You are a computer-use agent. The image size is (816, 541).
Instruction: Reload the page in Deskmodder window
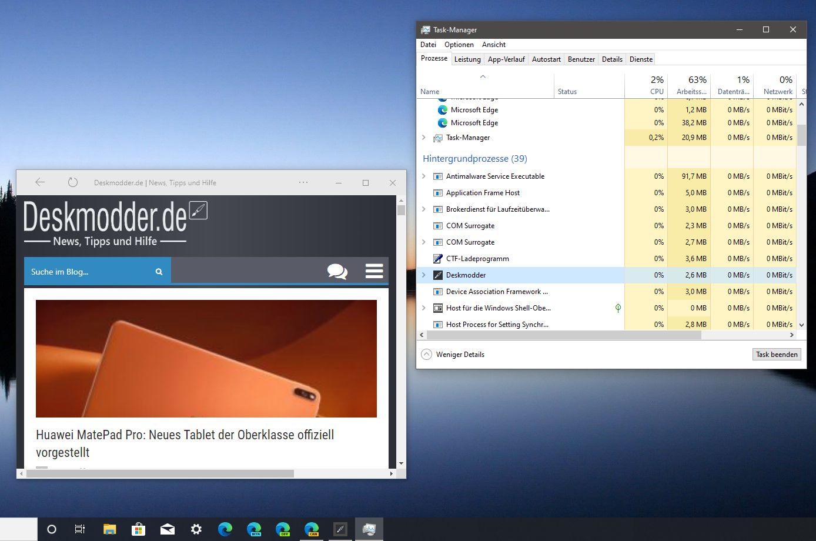(x=73, y=182)
